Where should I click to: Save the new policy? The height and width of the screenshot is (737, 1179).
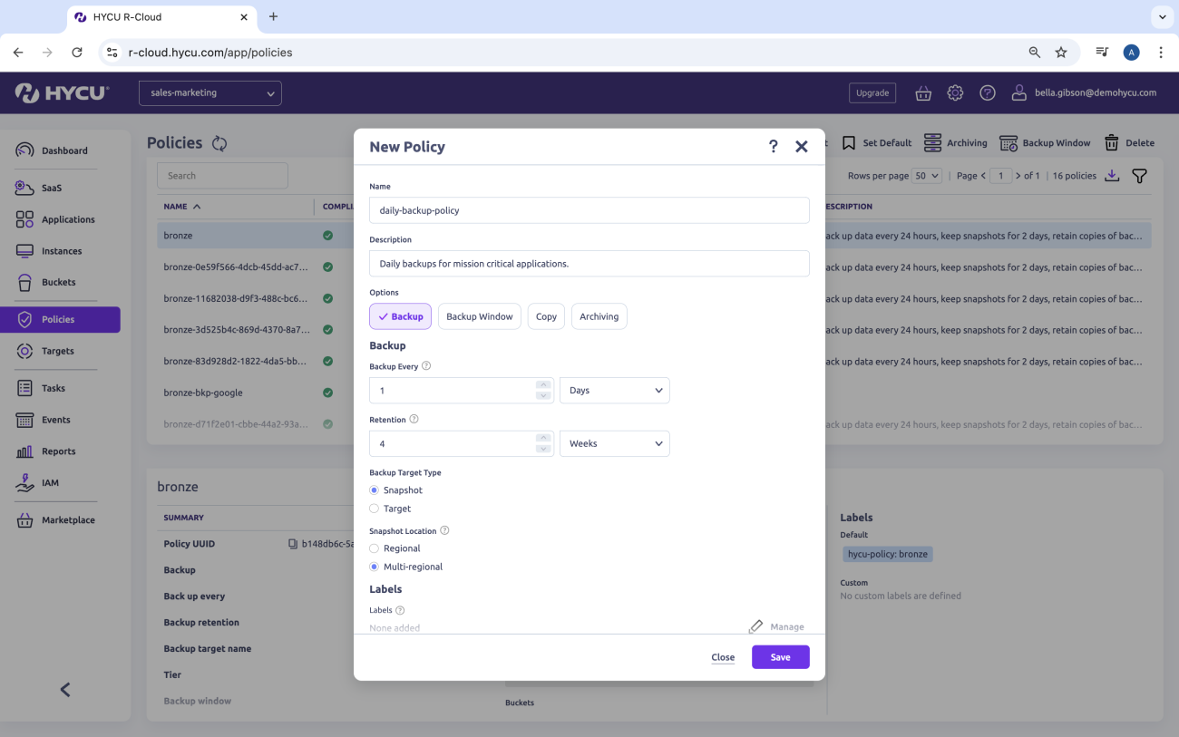[780, 656]
